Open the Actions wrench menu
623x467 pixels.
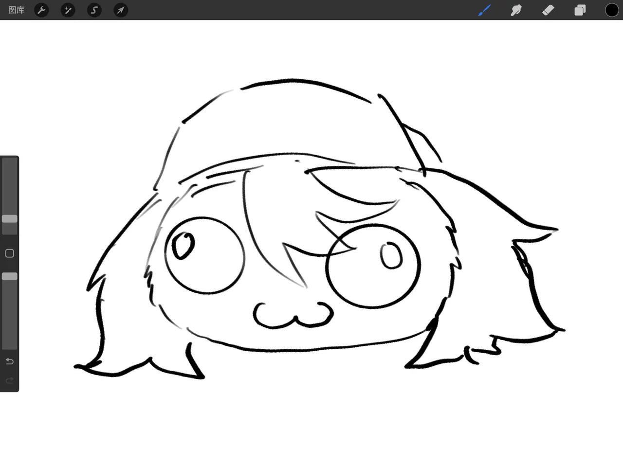click(42, 10)
